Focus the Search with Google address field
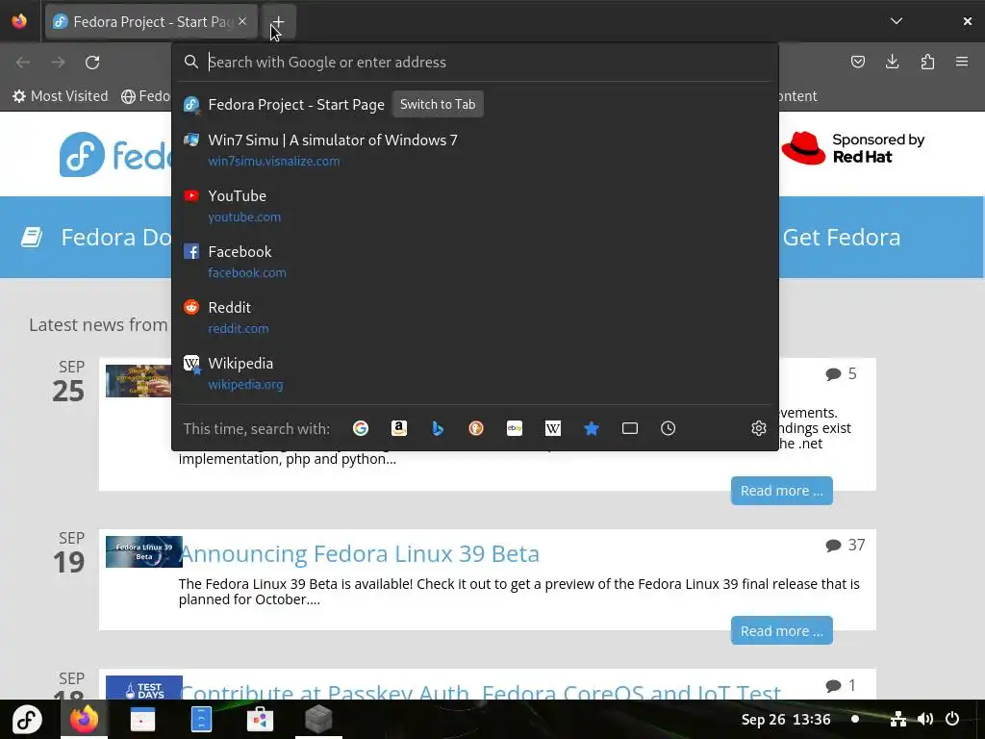 pos(474,63)
